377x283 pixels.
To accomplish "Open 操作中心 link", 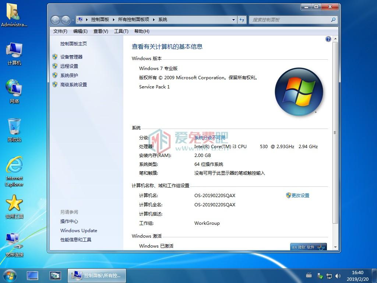I will point(69,221).
